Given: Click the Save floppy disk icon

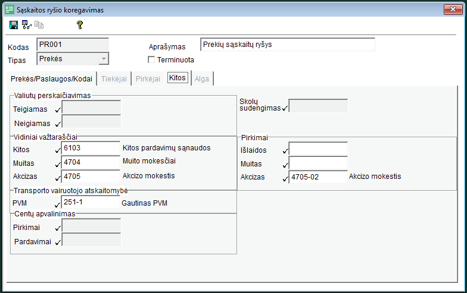Looking at the screenshot, I should tap(14, 25).
